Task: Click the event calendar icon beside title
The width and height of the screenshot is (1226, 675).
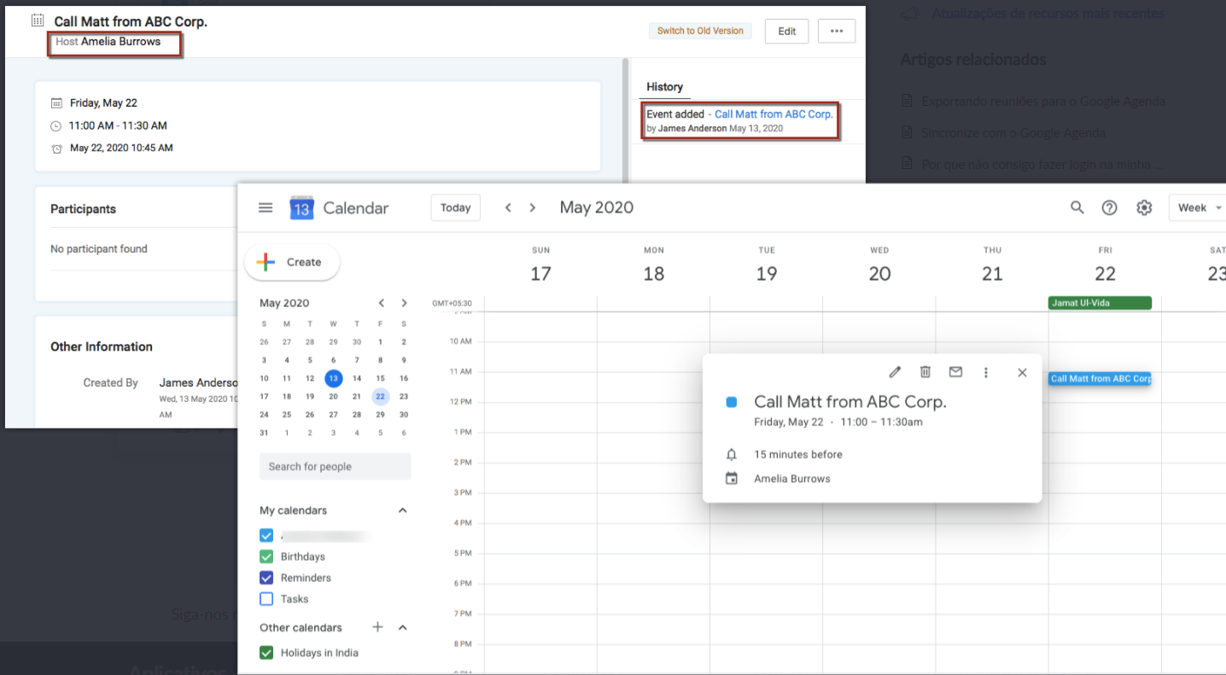Action: coord(38,20)
